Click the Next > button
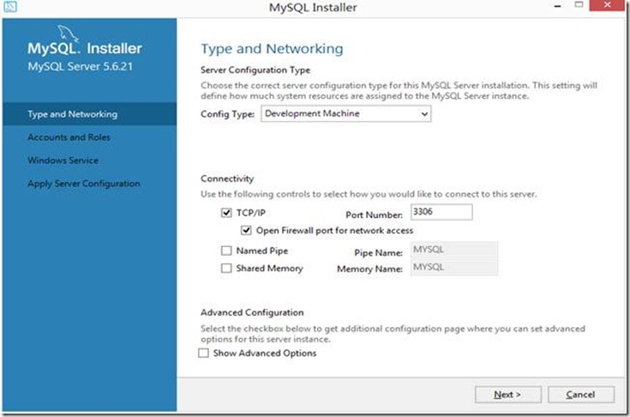The width and height of the screenshot is (630, 417). coord(507,395)
